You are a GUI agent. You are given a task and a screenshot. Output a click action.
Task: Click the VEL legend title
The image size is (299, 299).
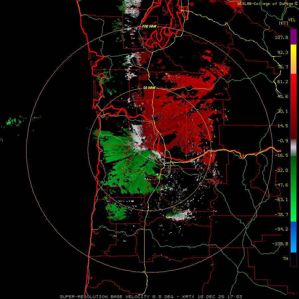(292, 20)
